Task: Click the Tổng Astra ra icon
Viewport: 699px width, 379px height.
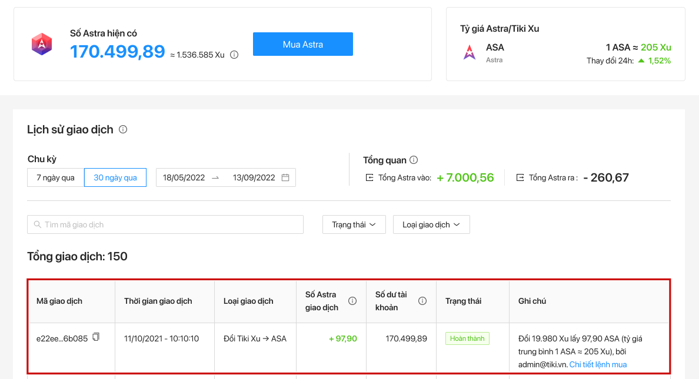Action: 520,177
